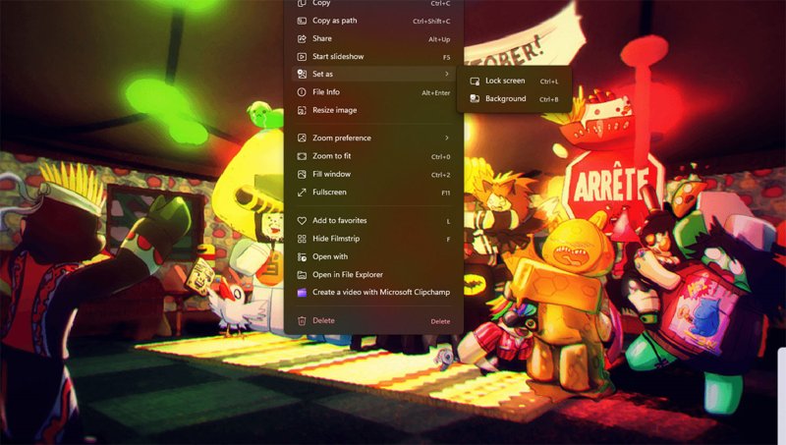Screen dimensions: 786x445
Task: Click the Start slideshow play icon
Action: (302, 57)
